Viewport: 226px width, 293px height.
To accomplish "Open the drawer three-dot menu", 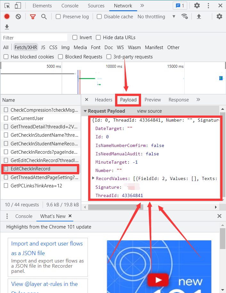I will tap(7, 216).
